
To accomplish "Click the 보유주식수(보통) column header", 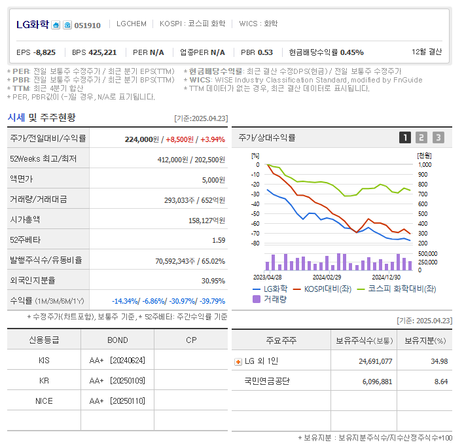I will pyautogui.click(x=365, y=341).
